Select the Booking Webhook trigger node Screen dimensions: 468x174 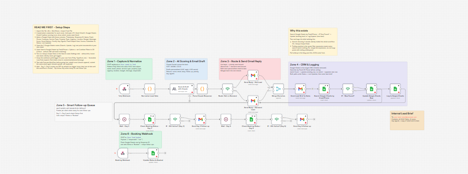click(x=122, y=153)
